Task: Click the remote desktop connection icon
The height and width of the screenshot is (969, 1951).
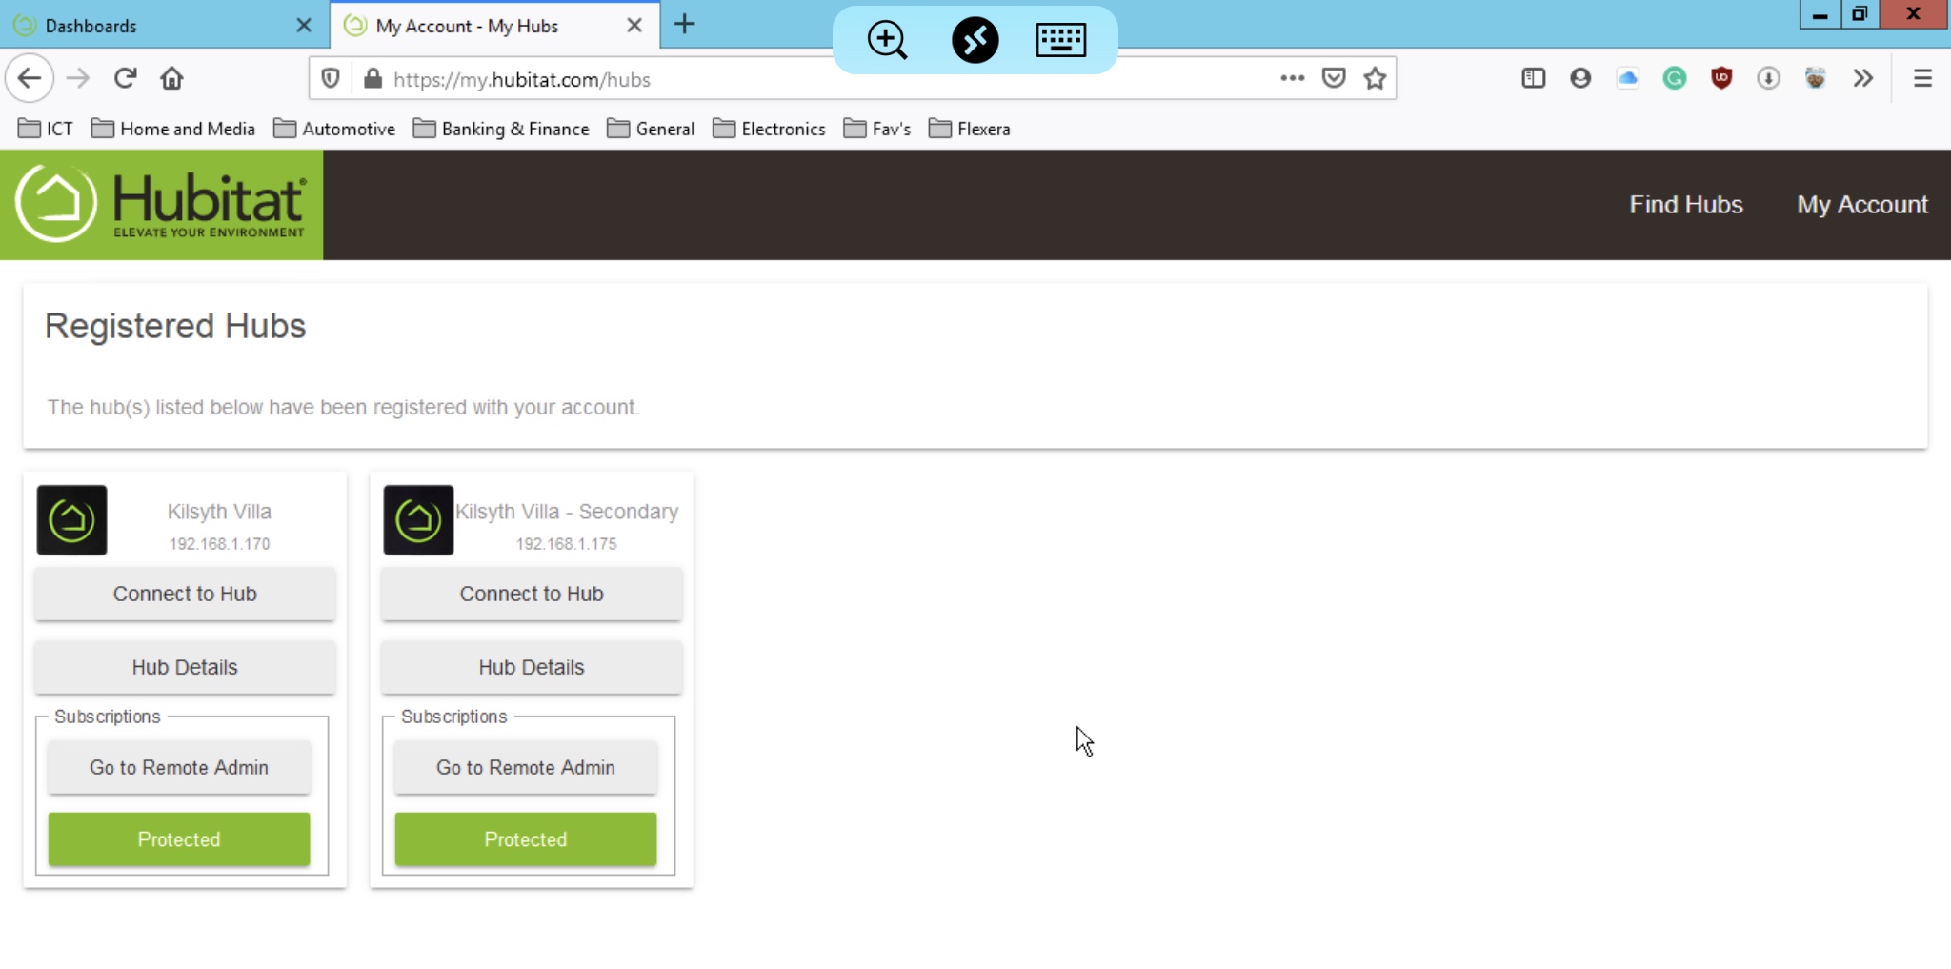Action: point(975,40)
